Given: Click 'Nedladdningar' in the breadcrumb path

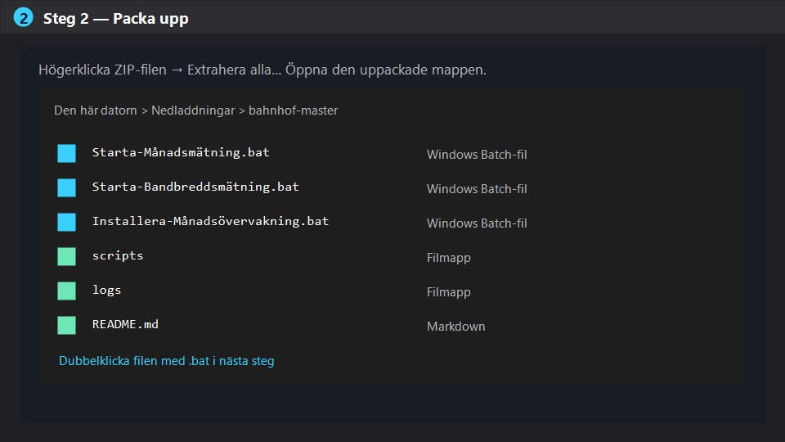Looking at the screenshot, I should pos(193,110).
